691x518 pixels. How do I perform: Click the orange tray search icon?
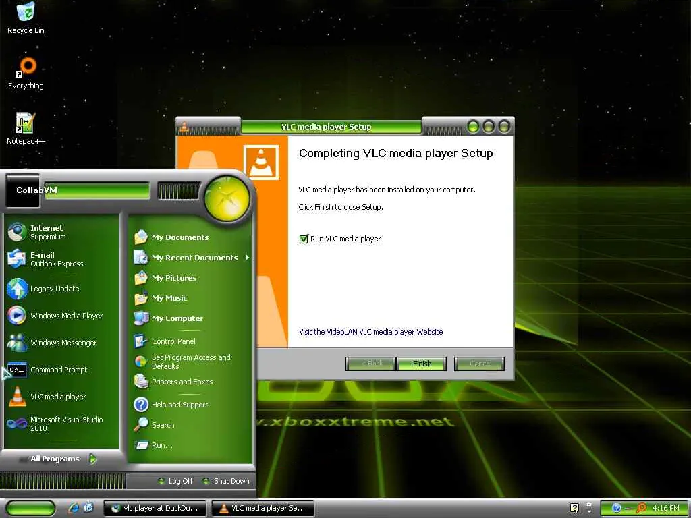642,508
